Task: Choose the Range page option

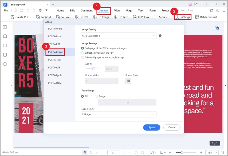Action: [100, 97]
